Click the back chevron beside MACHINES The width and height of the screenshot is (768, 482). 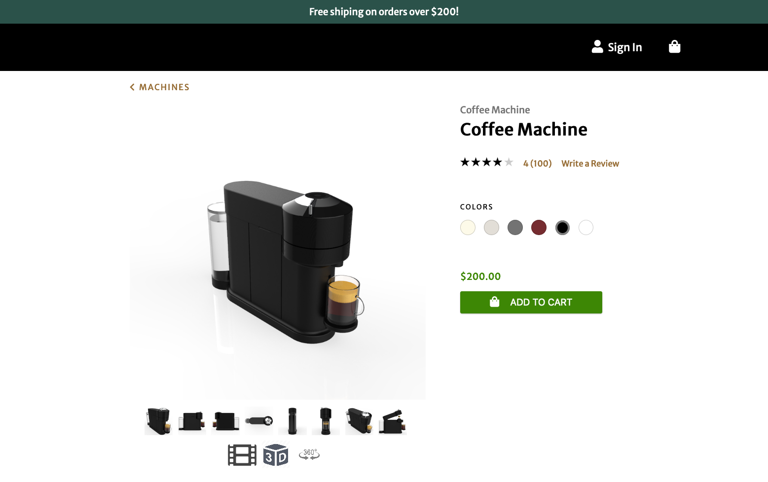pos(132,87)
